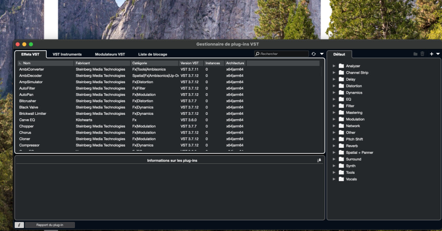The height and width of the screenshot is (231, 442).
Task: Click the VST 3.7.11 version cell
Action: (189, 69)
